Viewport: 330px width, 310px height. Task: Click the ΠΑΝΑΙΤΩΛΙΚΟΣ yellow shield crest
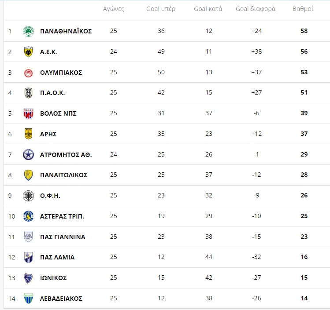tap(28, 175)
